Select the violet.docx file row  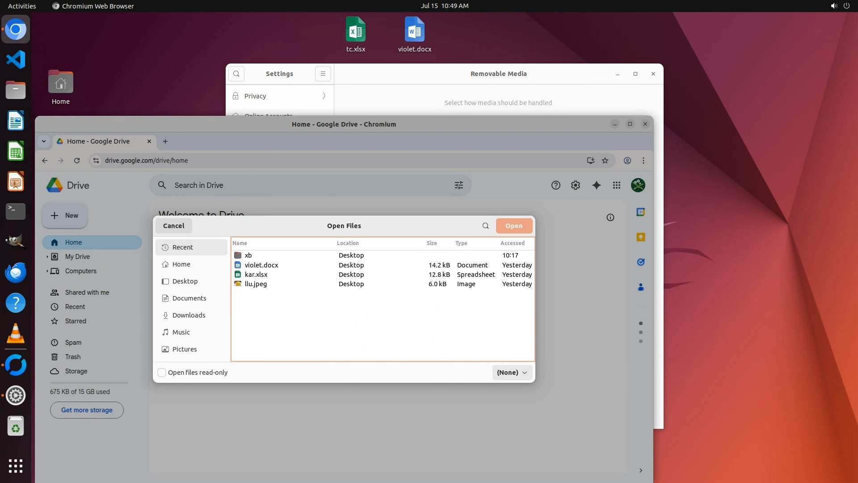pos(261,265)
